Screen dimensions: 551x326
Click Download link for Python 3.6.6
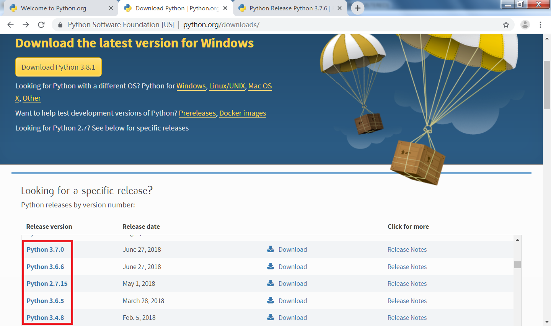click(293, 267)
